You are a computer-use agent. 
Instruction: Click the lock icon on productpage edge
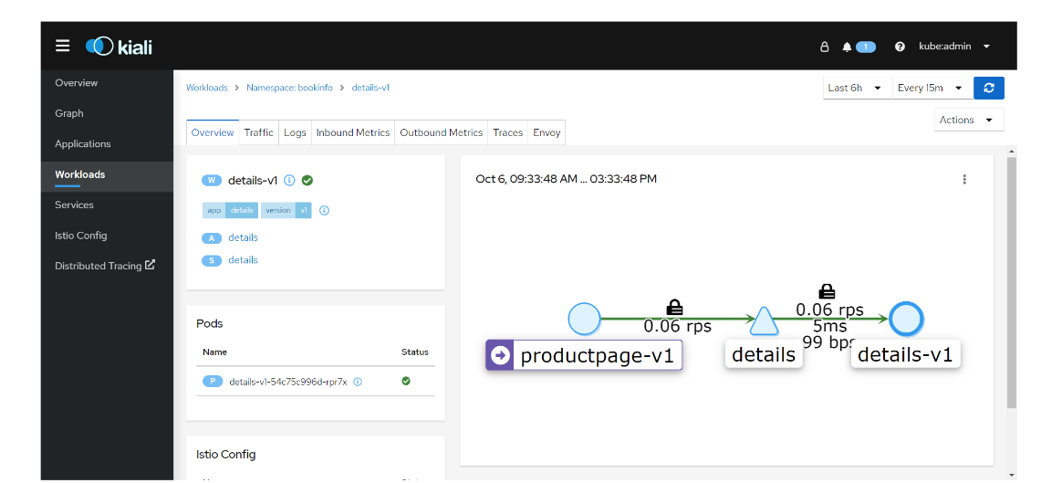tap(674, 307)
